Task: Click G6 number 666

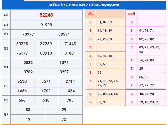Action: [x=22, y=100]
